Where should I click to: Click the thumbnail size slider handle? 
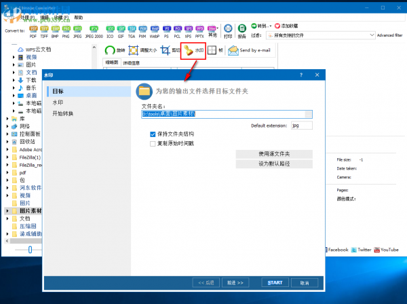point(30,250)
